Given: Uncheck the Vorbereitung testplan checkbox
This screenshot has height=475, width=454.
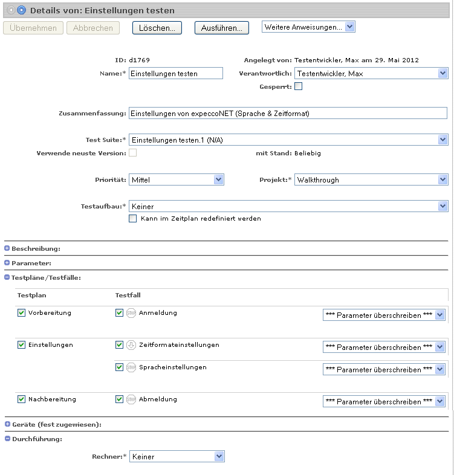Looking at the screenshot, I should 22,313.
